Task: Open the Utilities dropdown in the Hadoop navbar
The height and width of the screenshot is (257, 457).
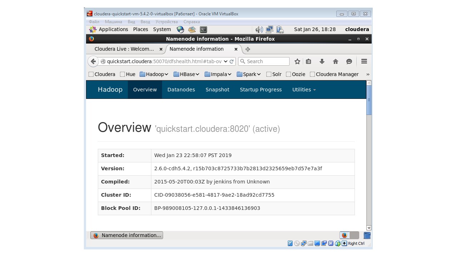Action: (x=304, y=90)
